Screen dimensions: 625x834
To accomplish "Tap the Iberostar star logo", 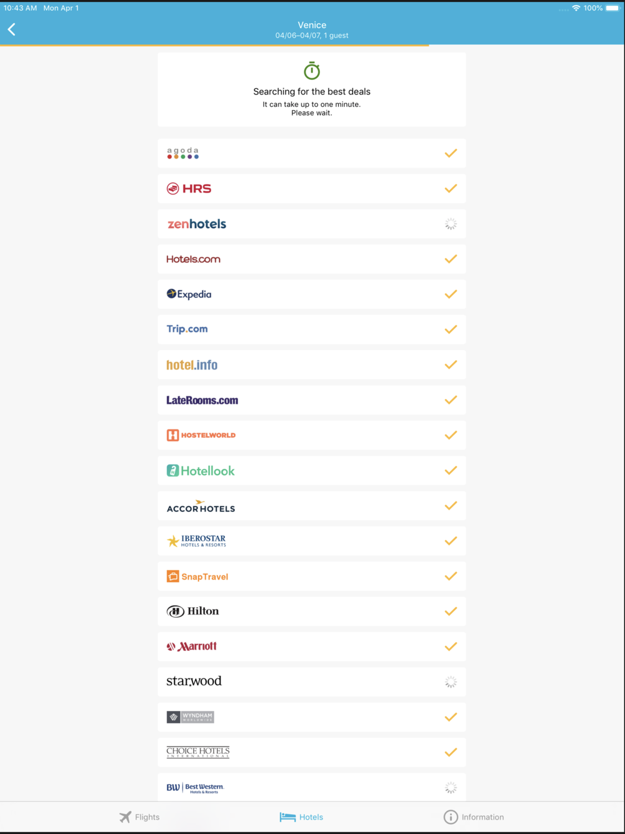I will pyautogui.click(x=173, y=541).
